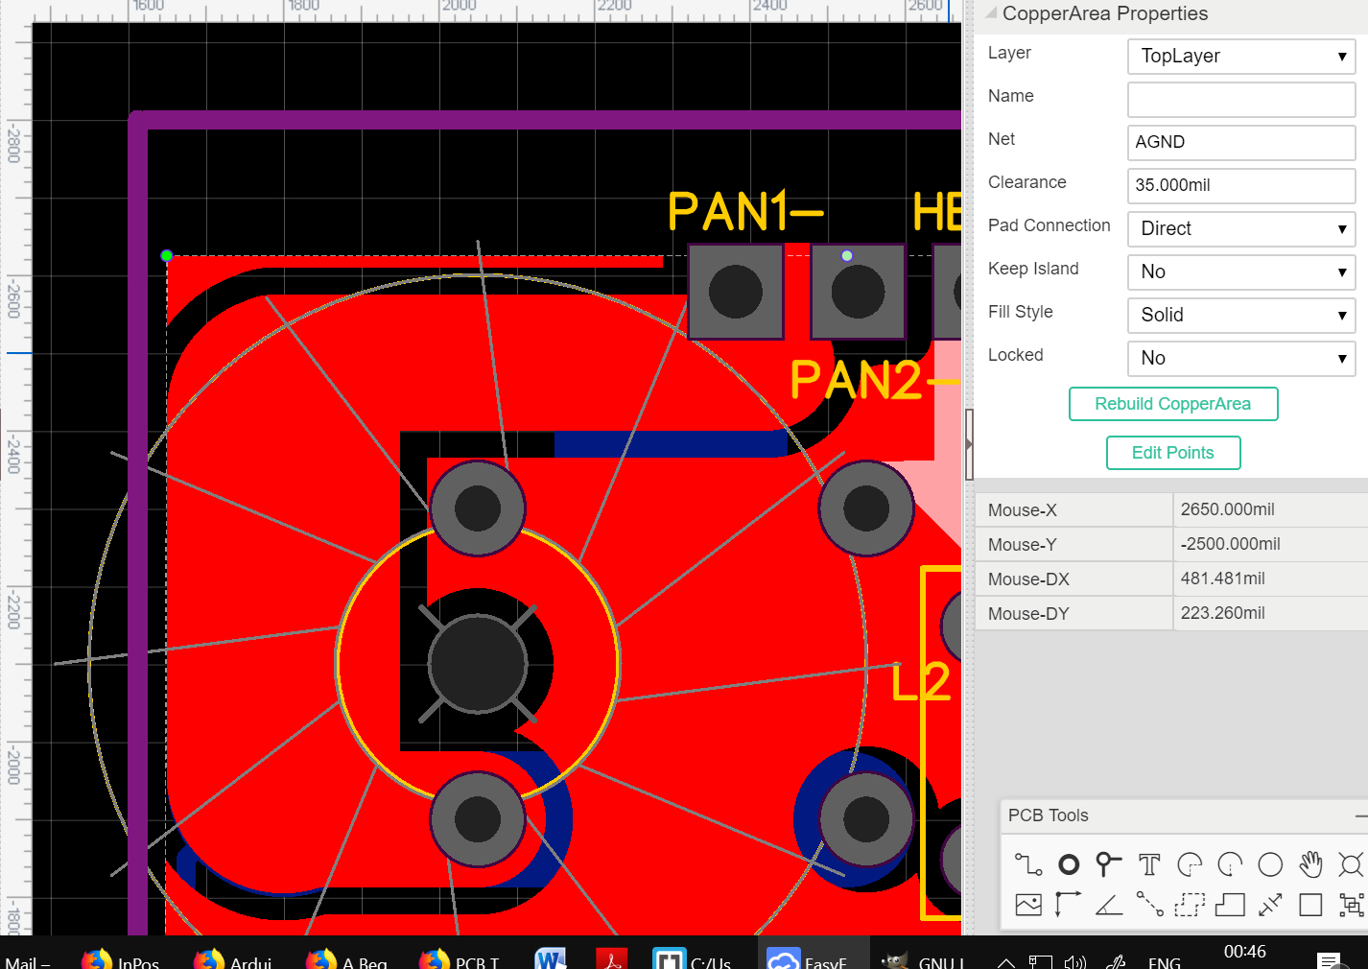Click the Mouse-Y value -2500.000mil

tap(1231, 544)
